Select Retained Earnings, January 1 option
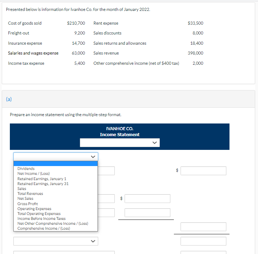258x254 pixels. (42, 179)
